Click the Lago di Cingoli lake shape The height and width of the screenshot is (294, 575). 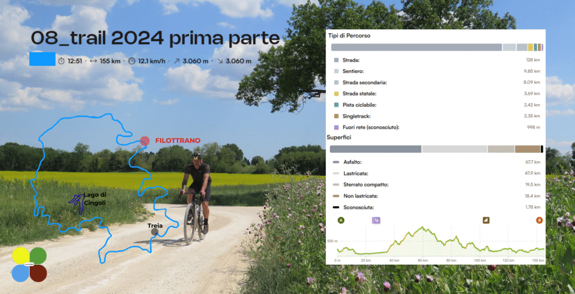click(77, 203)
